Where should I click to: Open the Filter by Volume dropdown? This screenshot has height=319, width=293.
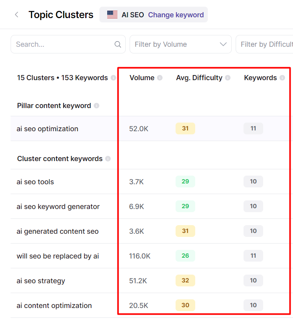coord(180,44)
